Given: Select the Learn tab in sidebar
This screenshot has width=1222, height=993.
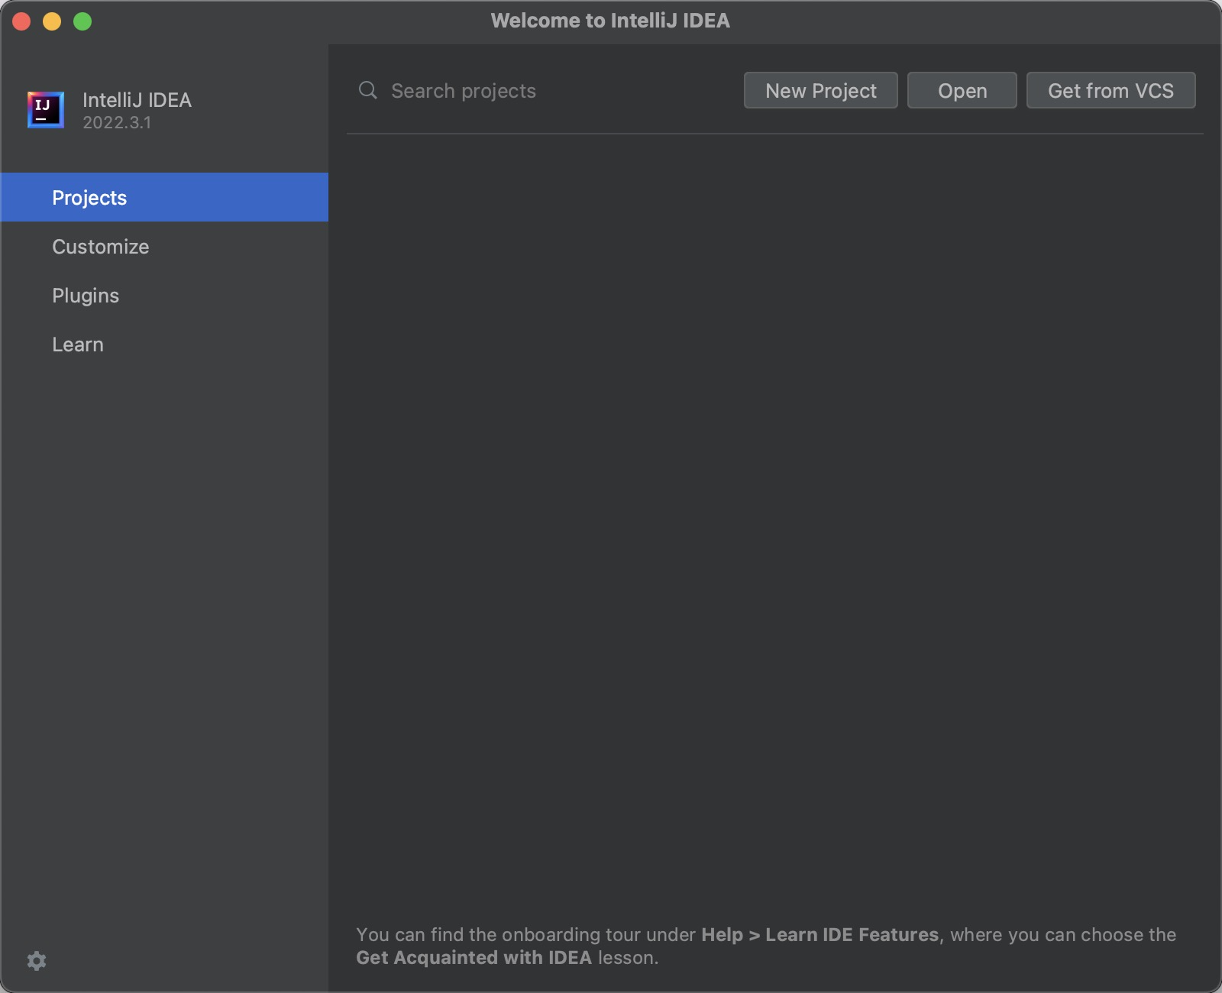Looking at the screenshot, I should pos(78,344).
